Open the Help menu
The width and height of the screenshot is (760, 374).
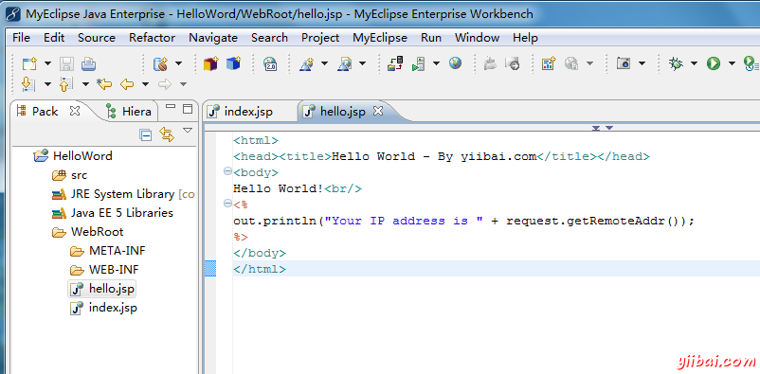(x=525, y=38)
